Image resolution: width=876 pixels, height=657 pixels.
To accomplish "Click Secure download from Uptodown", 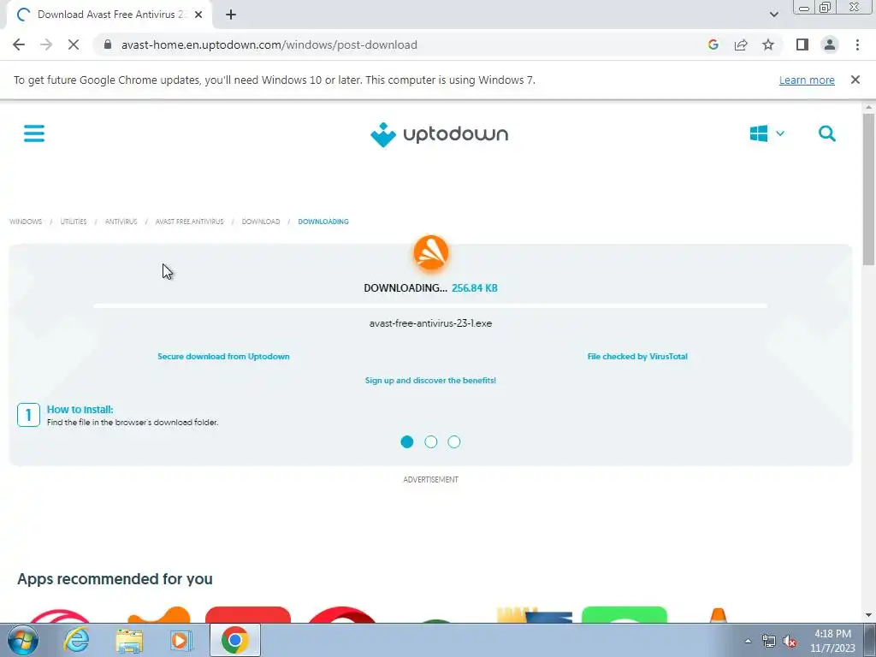I will (223, 357).
